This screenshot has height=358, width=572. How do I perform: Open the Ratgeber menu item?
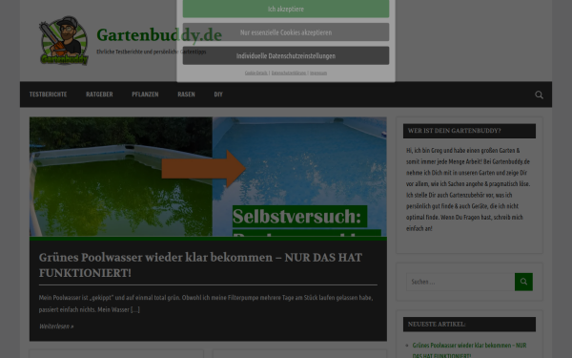[99, 95]
